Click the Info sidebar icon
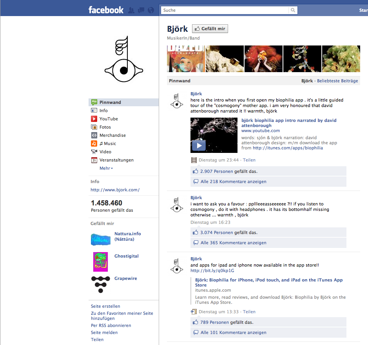This screenshot has height=345, width=368. [x=94, y=111]
